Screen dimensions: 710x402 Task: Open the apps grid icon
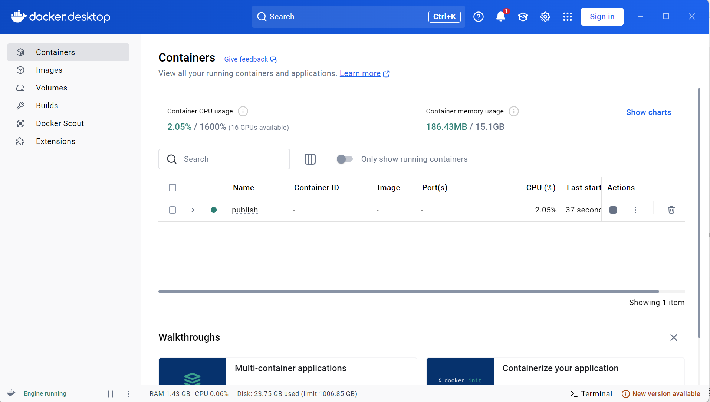(568, 17)
